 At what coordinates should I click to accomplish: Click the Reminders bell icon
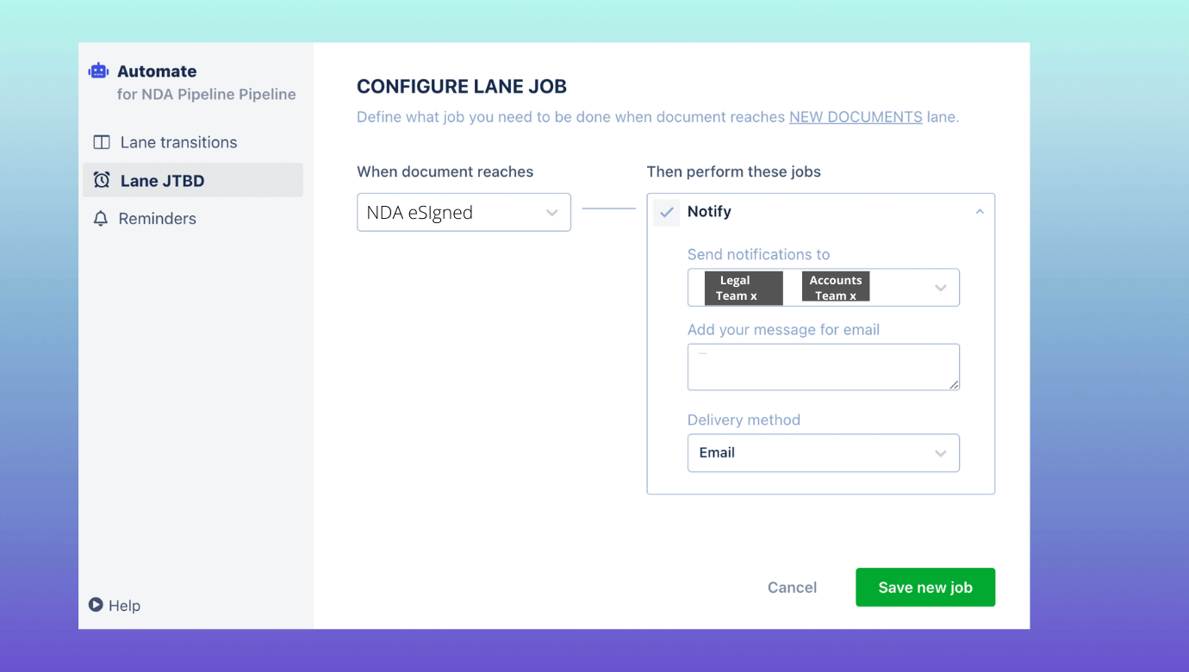pyautogui.click(x=101, y=219)
